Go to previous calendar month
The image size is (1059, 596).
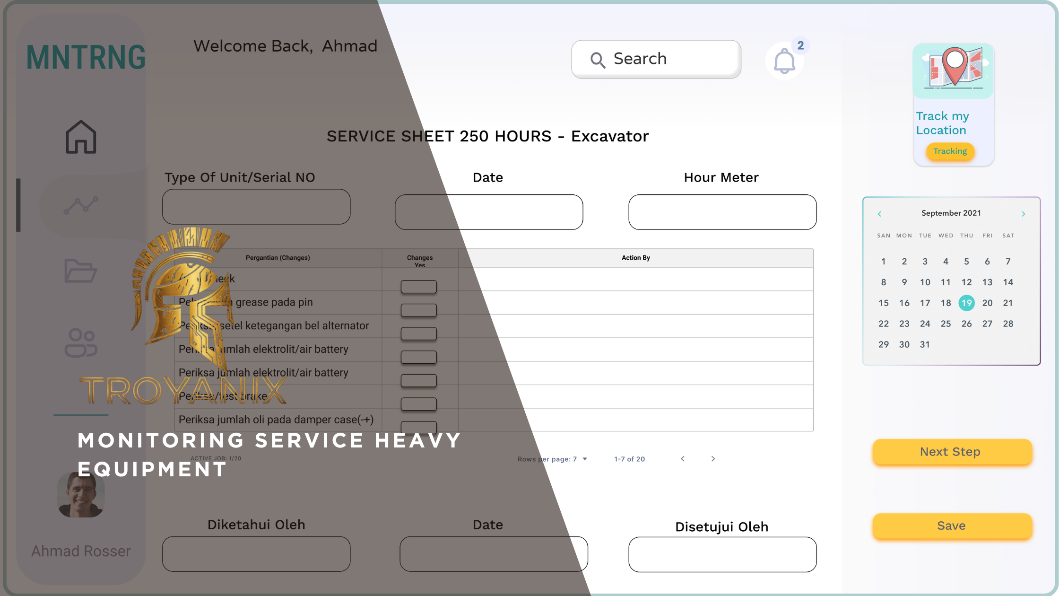[879, 214]
